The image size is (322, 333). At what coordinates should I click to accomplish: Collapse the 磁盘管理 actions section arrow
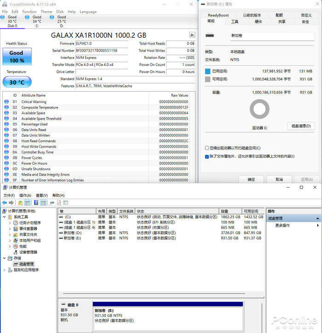tap(318, 218)
